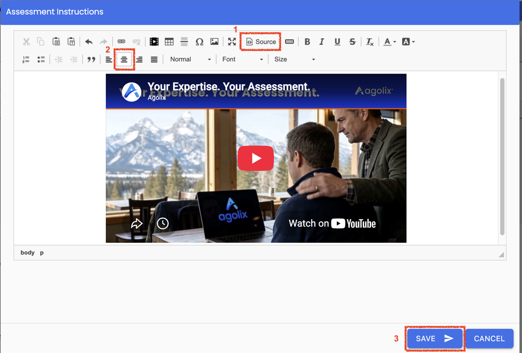
Task: Open the special character Omega tool
Action: (200, 42)
